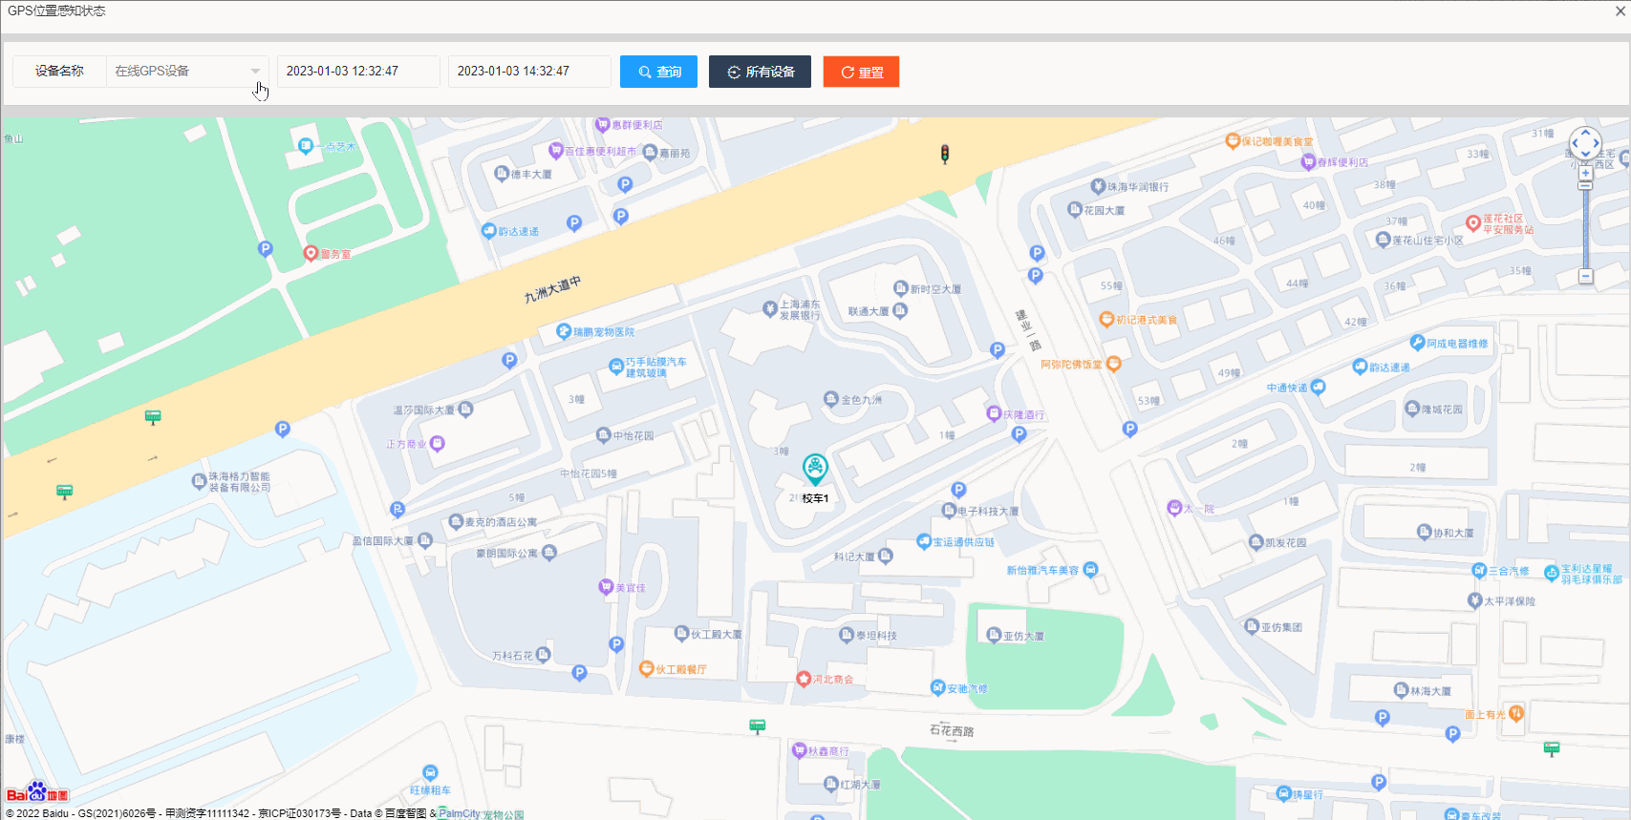
Task: Click the start time field 12:32:47
Action: coord(358,72)
